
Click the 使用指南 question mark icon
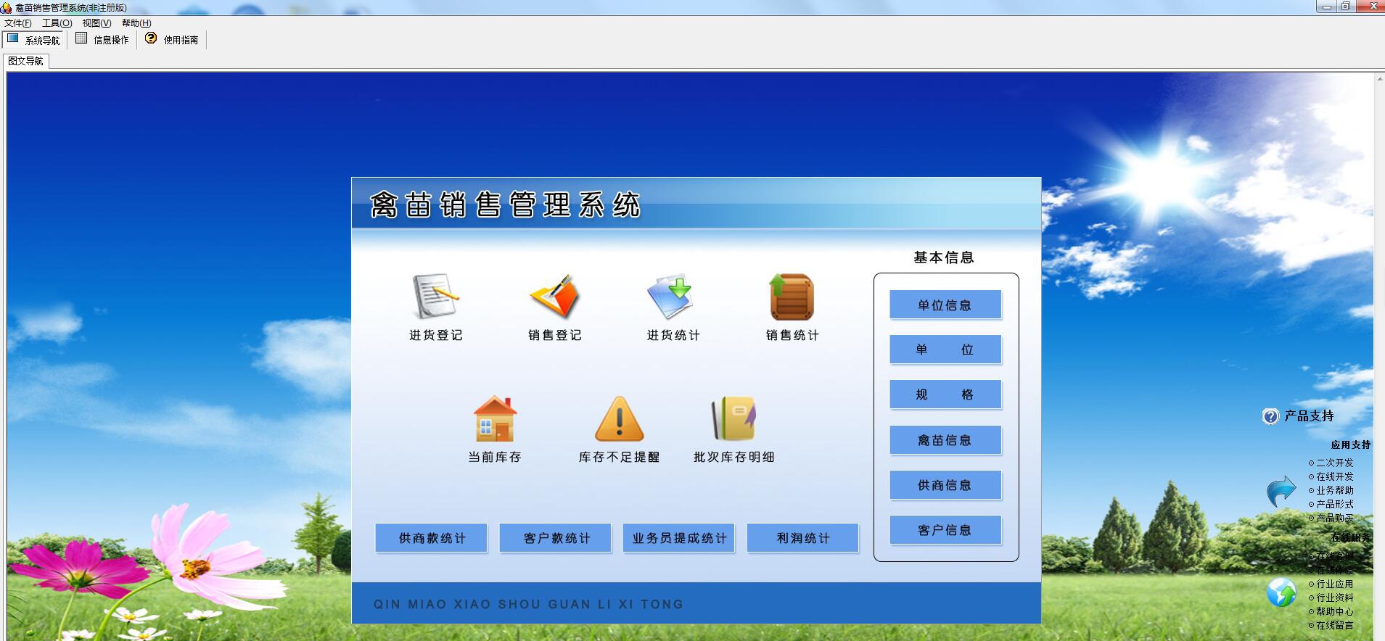(x=151, y=38)
